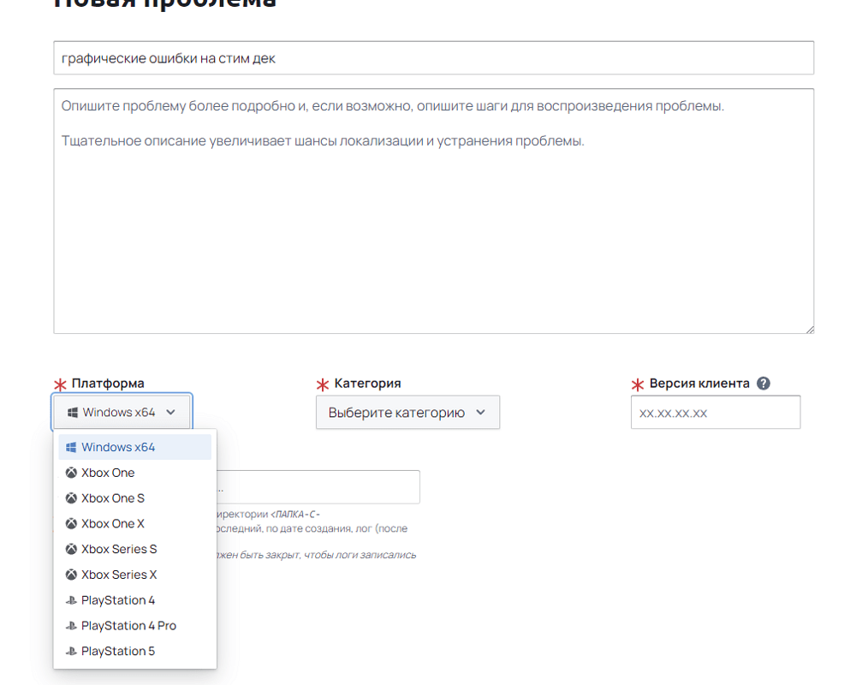The image size is (856, 685).
Task: Click the PlayStation icon beside PlayStation 5
Action: (71, 652)
